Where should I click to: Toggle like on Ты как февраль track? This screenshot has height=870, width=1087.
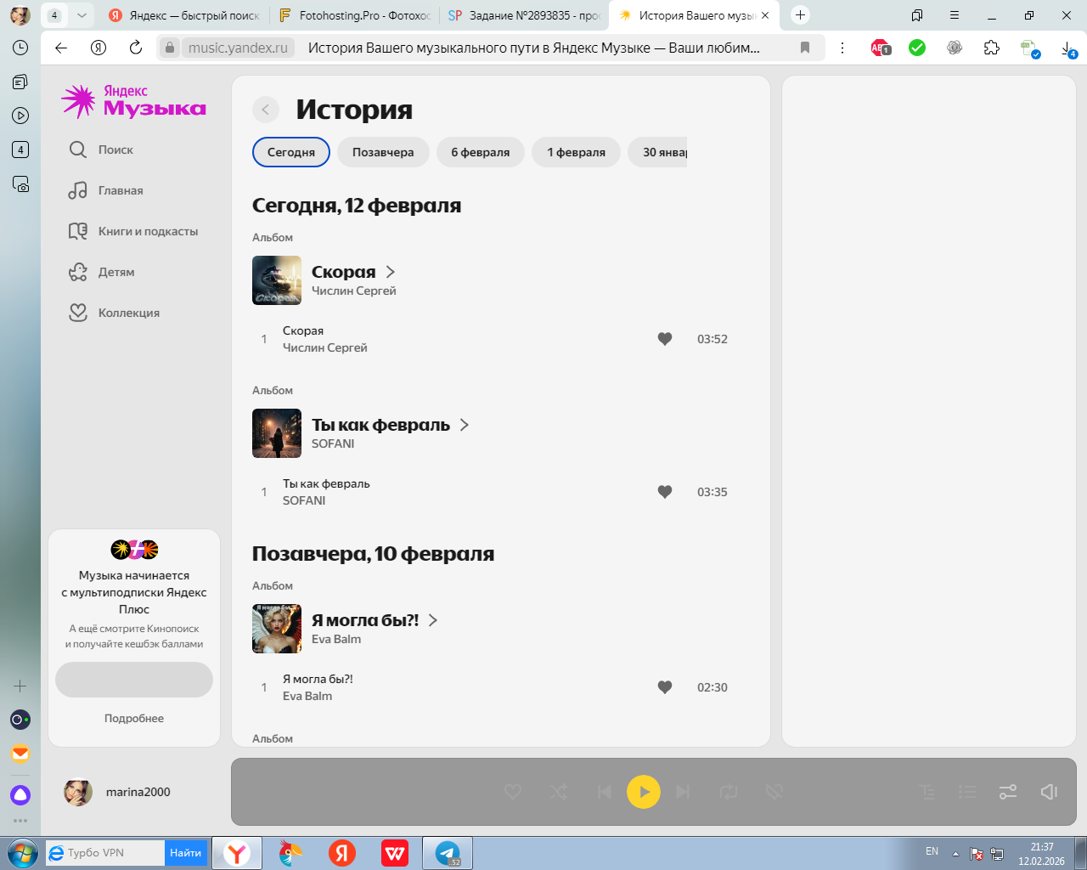tap(665, 492)
